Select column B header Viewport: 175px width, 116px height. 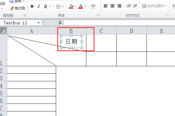pos(71,31)
